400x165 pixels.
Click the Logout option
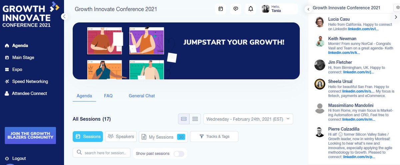pos(15,158)
